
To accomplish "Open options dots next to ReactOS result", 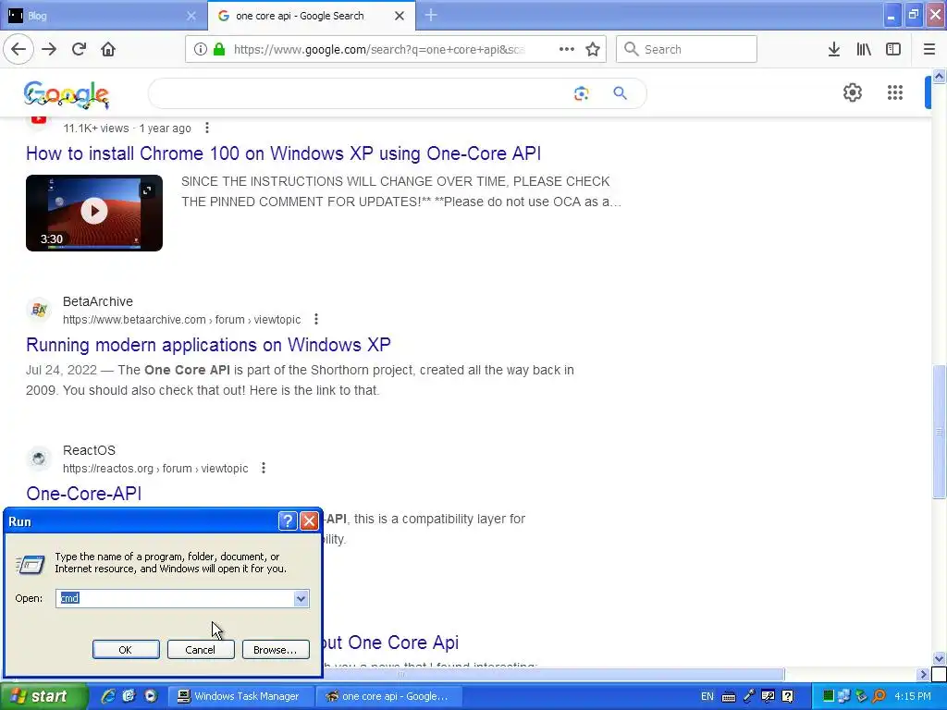I will [264, 468].
